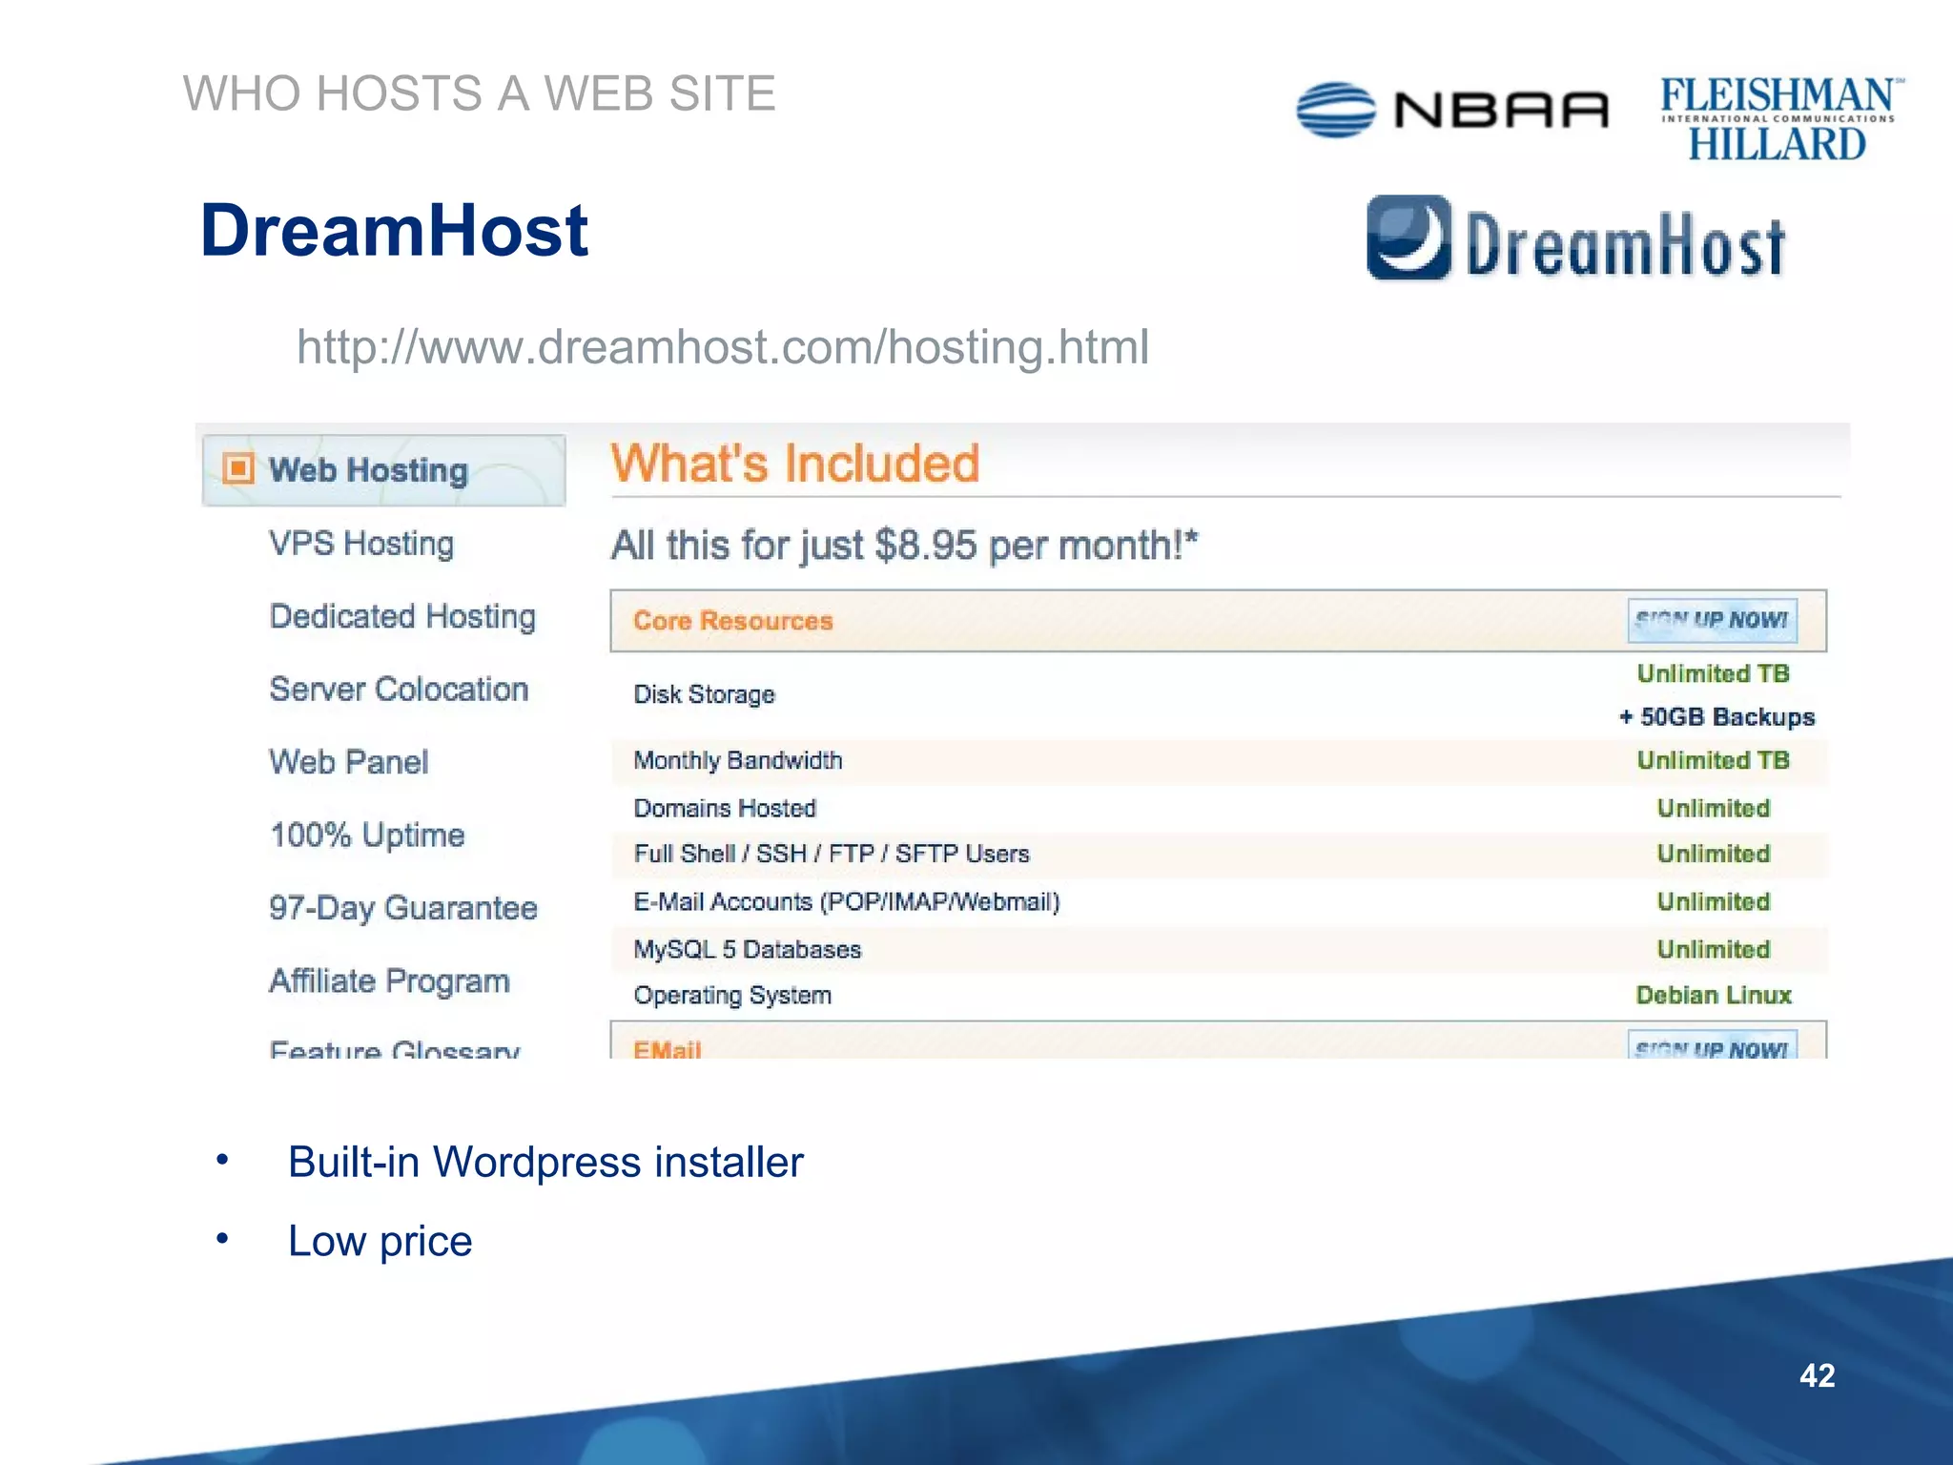Click the Unlimited value for SFTP Users

tap(1714, 854)
